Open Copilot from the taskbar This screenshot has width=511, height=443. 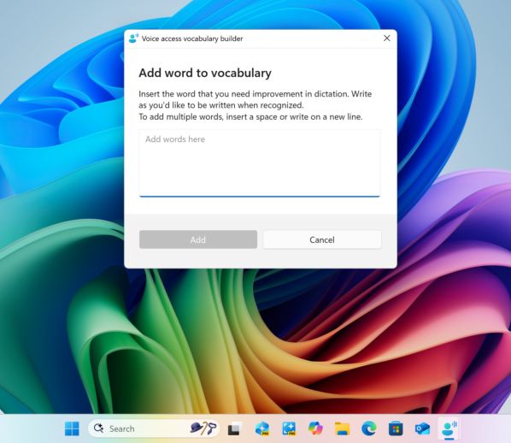tap(315, 428)
